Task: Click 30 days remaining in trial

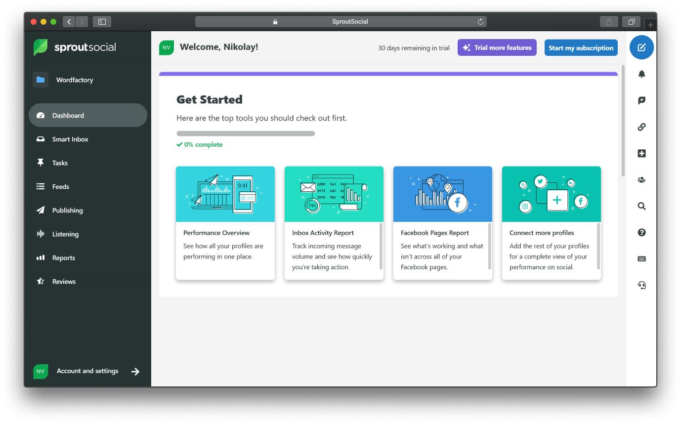Action: pos(414,48)
